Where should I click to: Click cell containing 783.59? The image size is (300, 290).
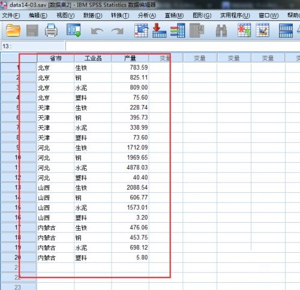(x=130, y=67)
